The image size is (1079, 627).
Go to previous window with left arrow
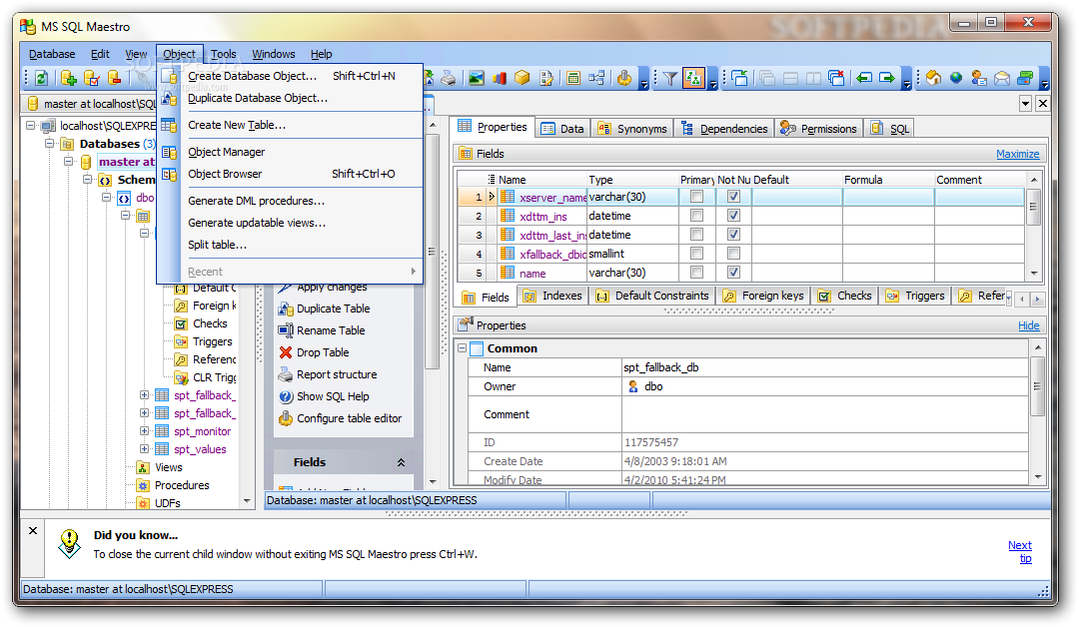(x=864, y=78)
